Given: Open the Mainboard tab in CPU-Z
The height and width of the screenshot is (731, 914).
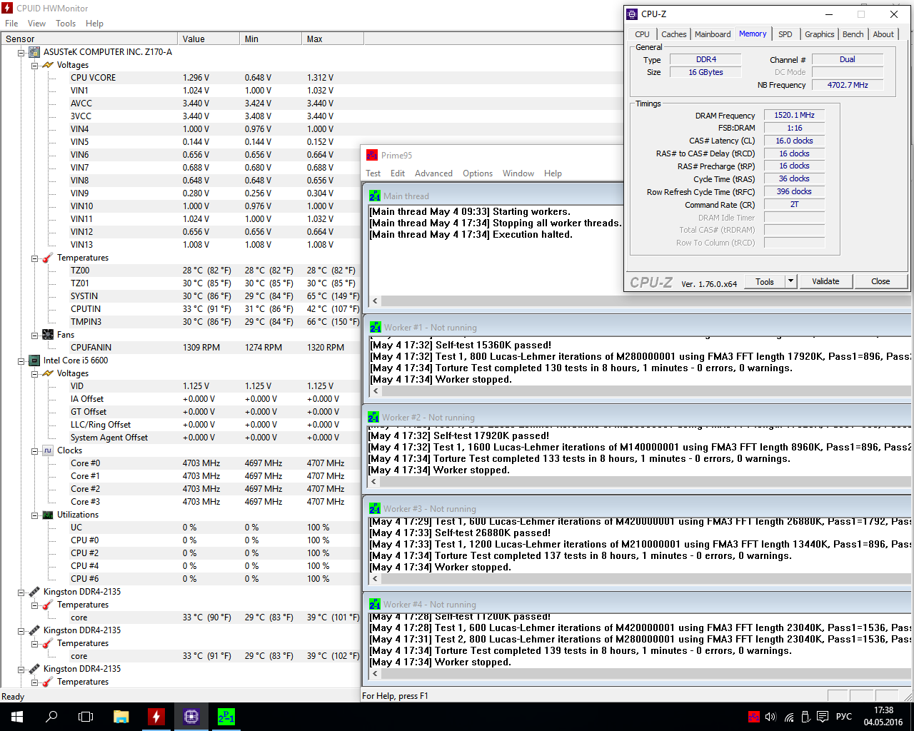Looking at the screenshot, I should click(712, 34).
